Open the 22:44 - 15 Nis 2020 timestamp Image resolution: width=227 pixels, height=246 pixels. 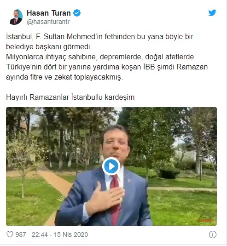(x=60, y=235)
